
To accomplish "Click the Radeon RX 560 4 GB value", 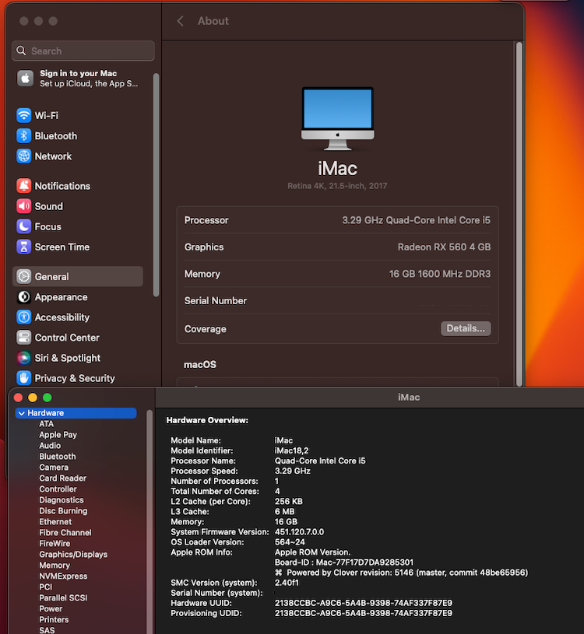I will pyautogui.click(x=444, y=247).
